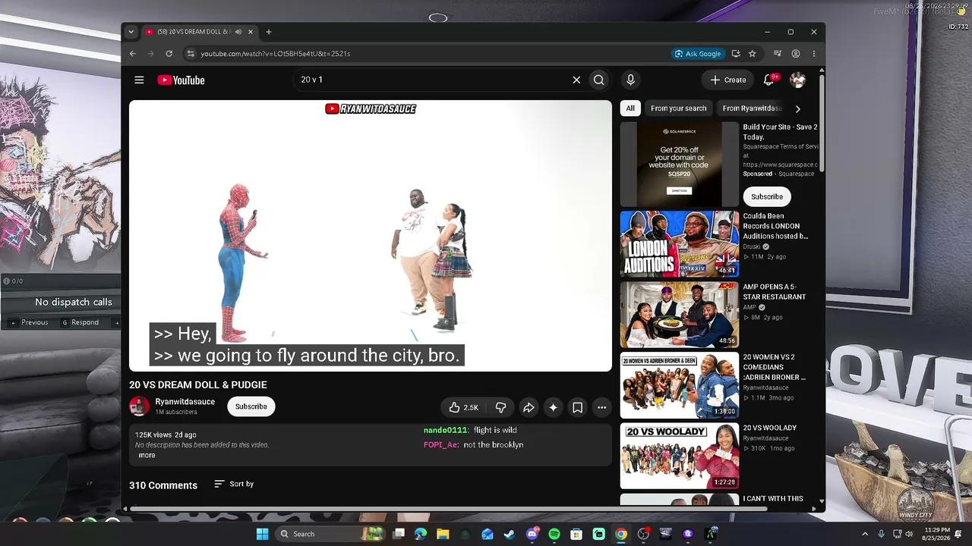Open the Ask sparkle button below video

tap(553, 407)
